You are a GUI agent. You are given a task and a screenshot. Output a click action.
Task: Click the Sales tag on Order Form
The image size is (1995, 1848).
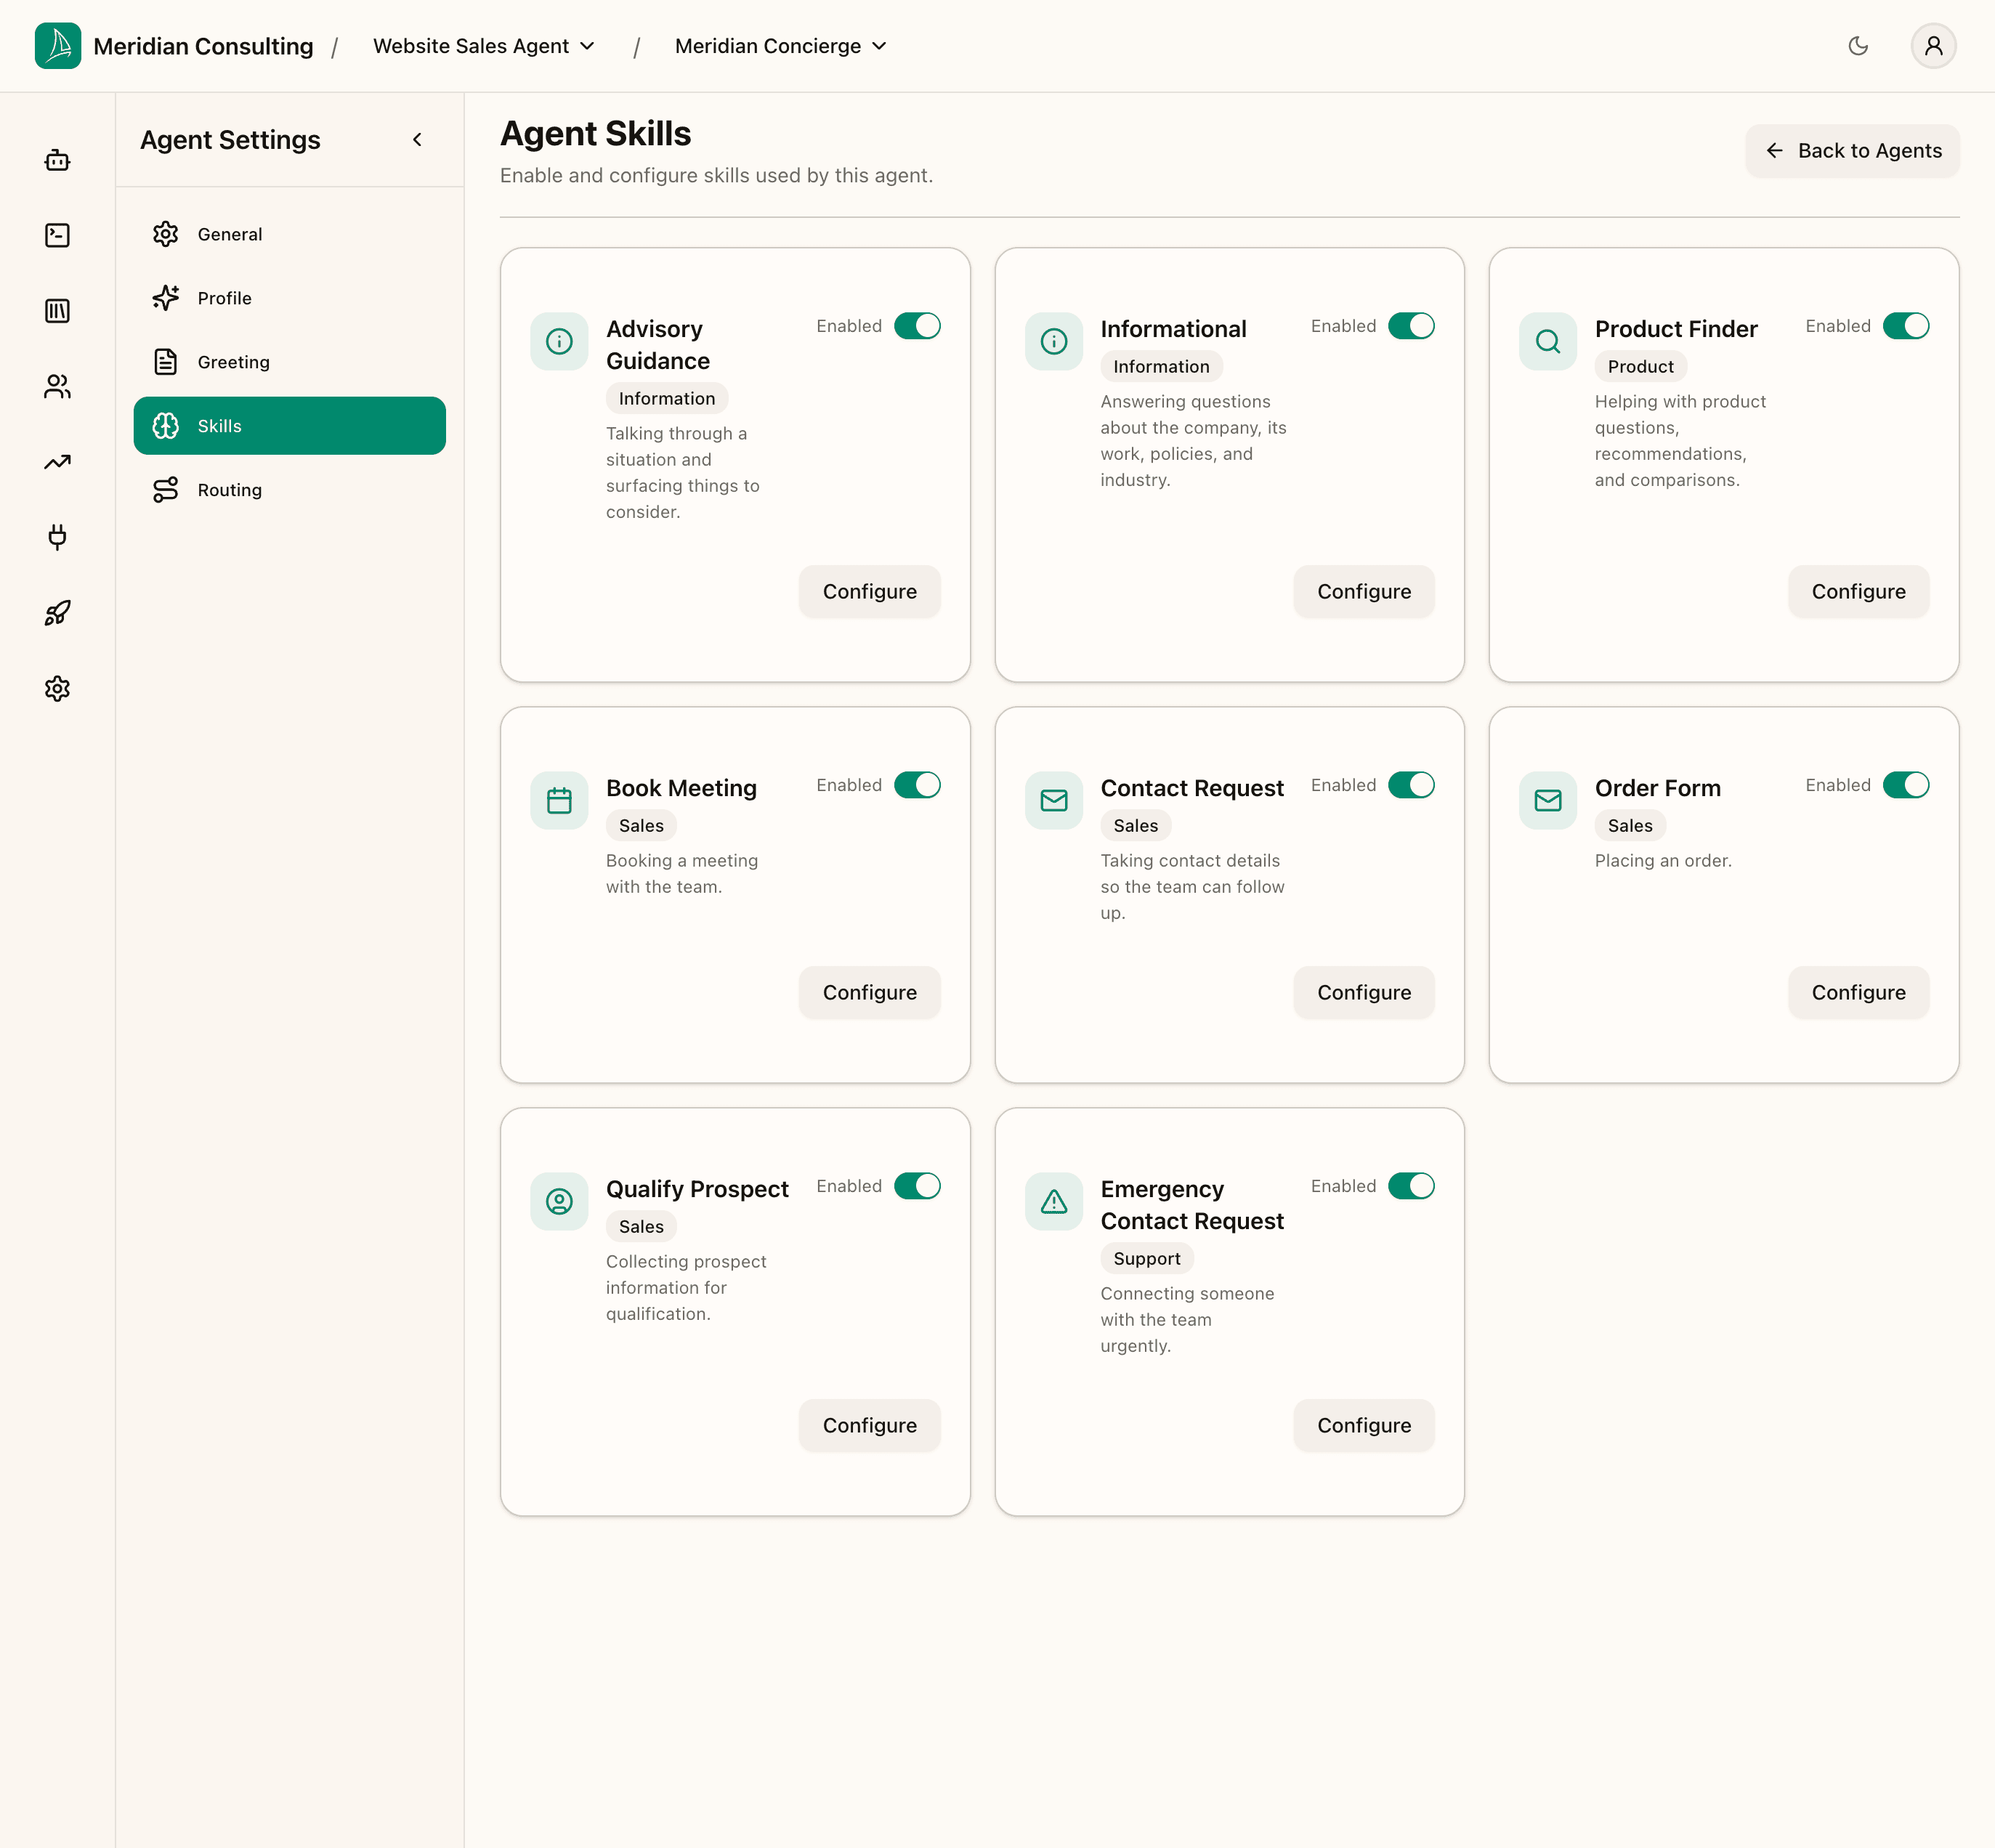pos(1630,826)
